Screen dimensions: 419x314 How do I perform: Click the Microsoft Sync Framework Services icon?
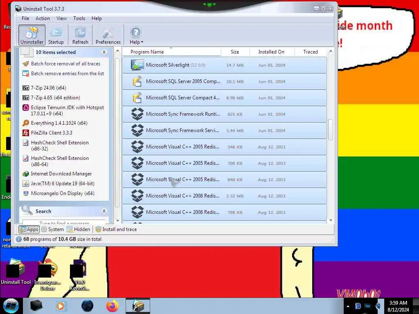137,130
